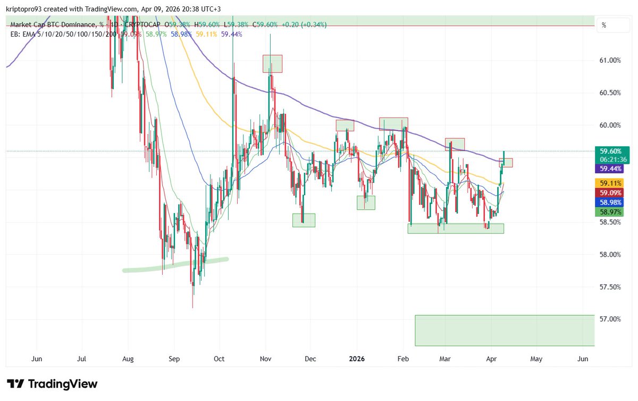
Task: Click the Dec label on time axis
Action: (310, 359)
